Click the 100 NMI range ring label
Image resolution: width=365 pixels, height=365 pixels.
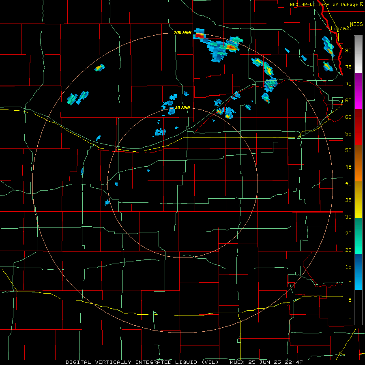tap(182, 32)
